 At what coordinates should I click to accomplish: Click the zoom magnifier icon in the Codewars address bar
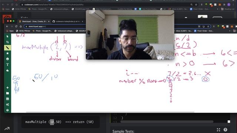click(x=191, y=5)
